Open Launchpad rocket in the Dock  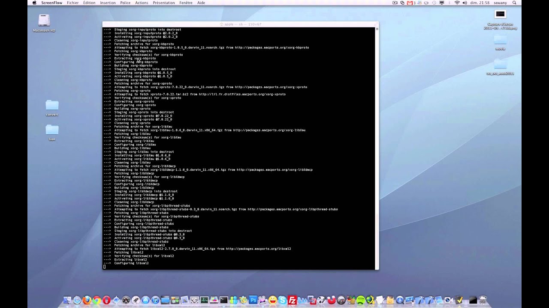pyautogui.click(x=136, y=300)
